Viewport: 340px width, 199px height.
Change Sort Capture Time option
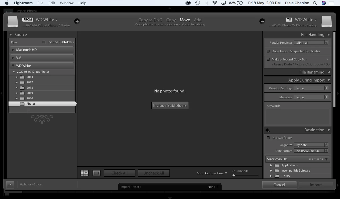pyautogui.click(x=216, y=173)
